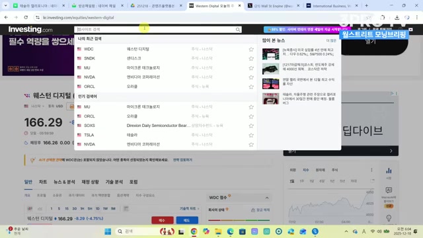Open chart layout icon beside 1M
The height and width of the screenshot is (238, 423).
pyautogui.click(x=126, y=208)
